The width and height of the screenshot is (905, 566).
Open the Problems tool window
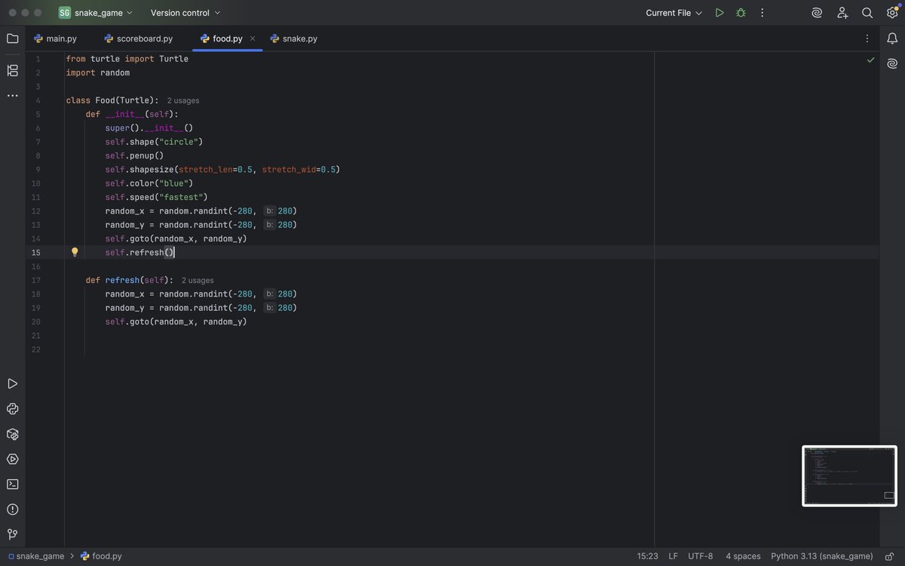12,509
